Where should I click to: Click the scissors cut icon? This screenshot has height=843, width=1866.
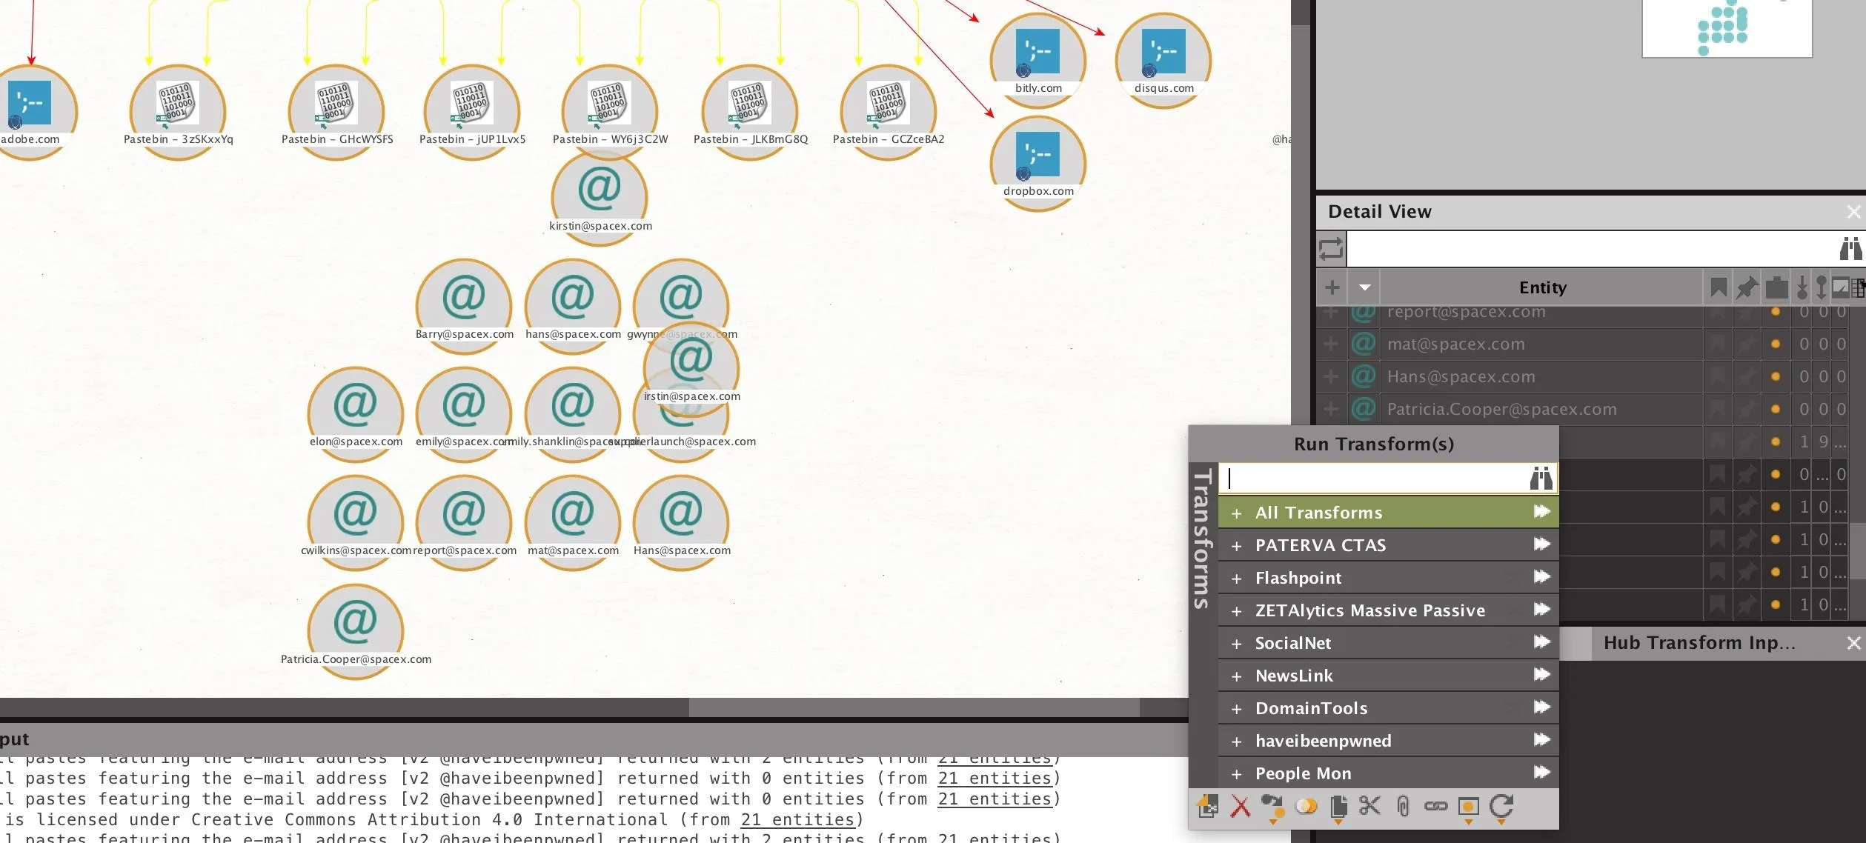point(1369,805)
